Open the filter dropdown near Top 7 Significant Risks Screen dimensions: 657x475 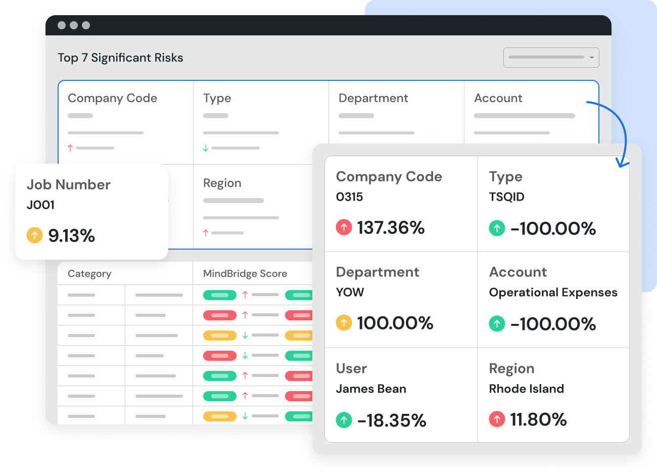(551, 57)
